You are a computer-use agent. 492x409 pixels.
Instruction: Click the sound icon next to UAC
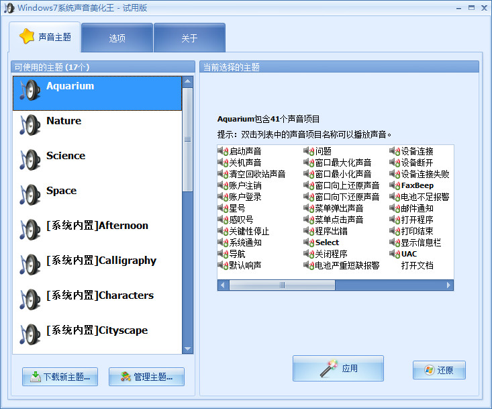(x=395, y=254)
